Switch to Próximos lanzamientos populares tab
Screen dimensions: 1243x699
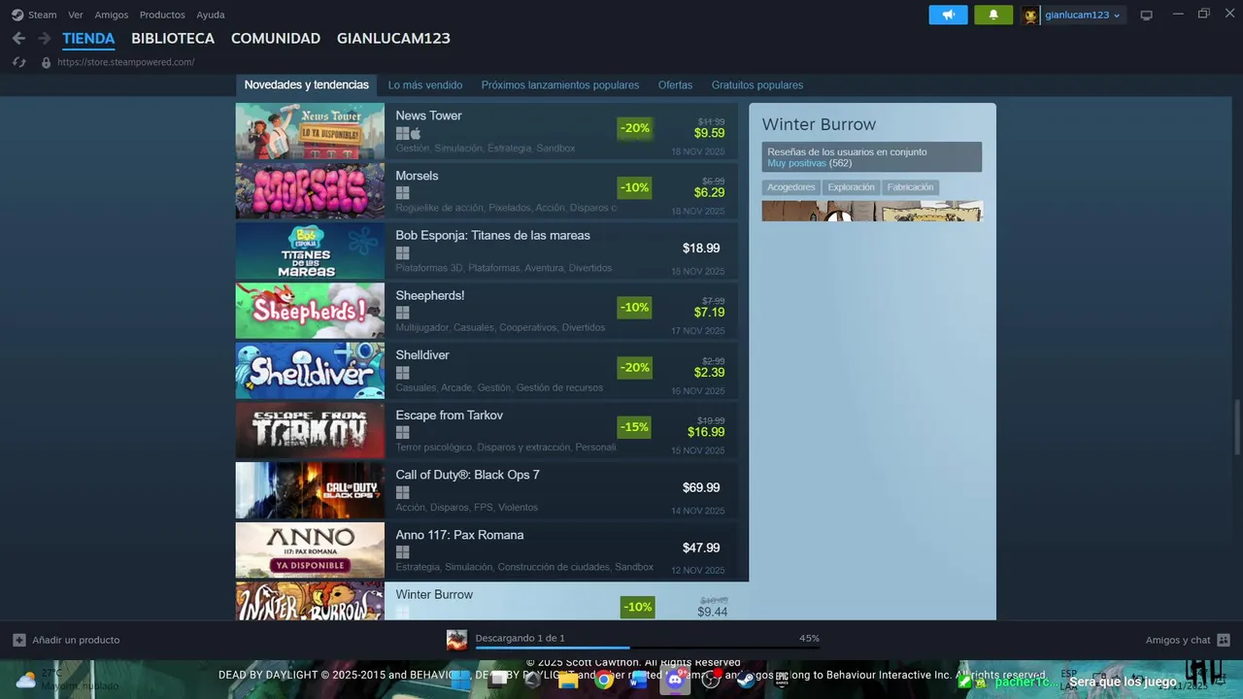pyautogui.click(x=560, y=84)
